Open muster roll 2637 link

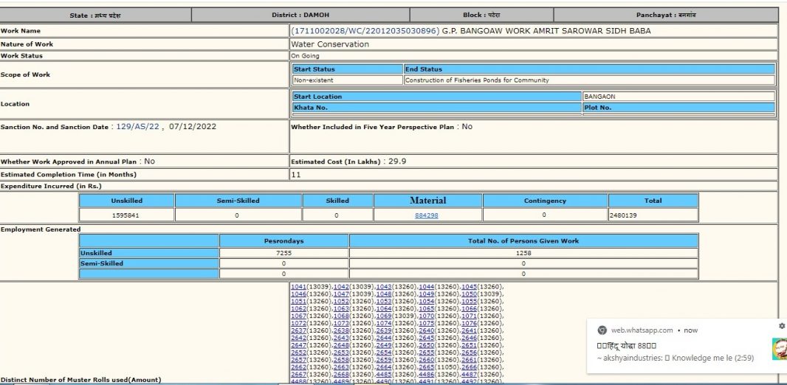pyautogui.click(x=298, y=331)
